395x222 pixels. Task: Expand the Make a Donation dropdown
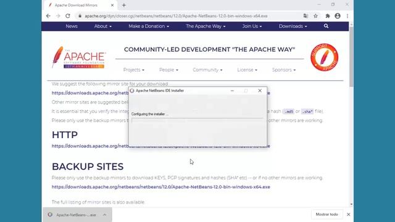click(x=149, y=26)
